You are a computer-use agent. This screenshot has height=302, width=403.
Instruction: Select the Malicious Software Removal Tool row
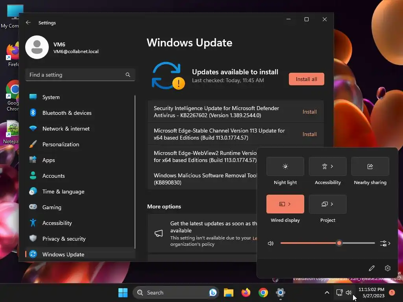coord(202,179)
